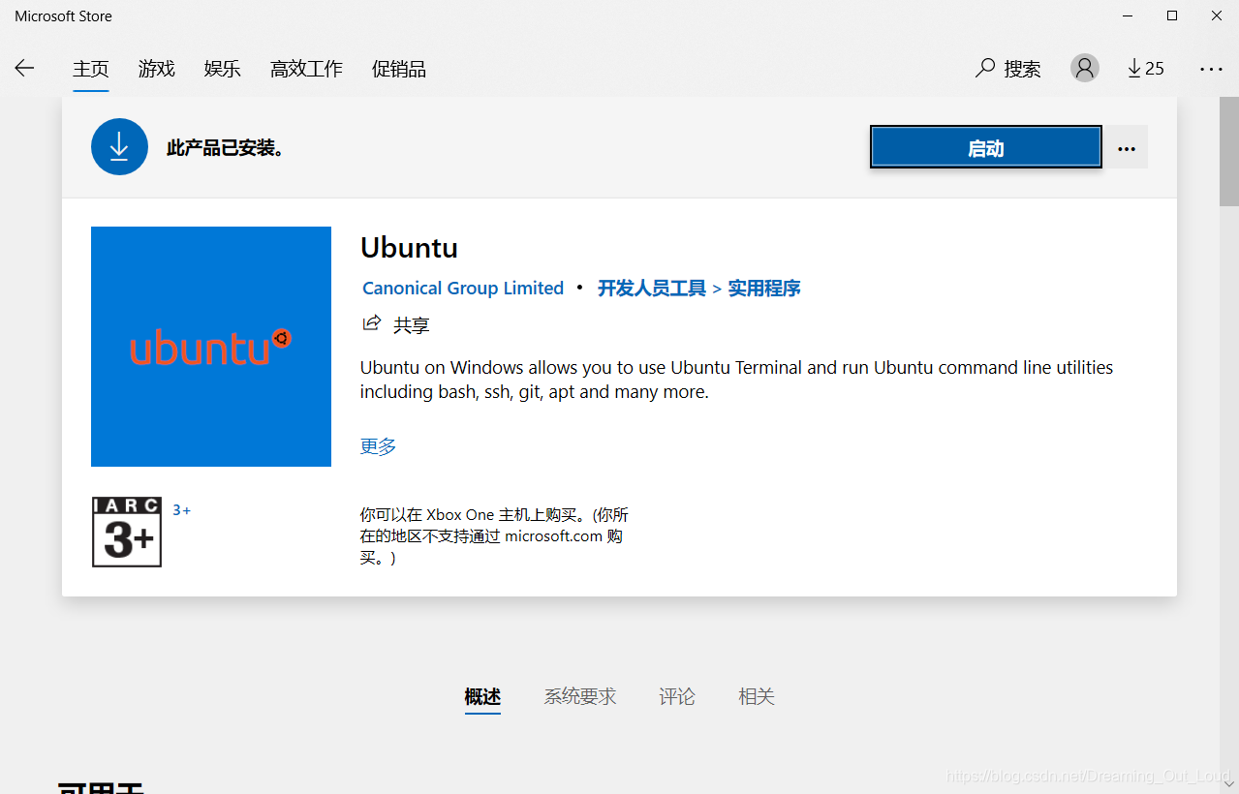Click the 此产品已安装 status text
Screen dimensions: 1239x794
tap(226, 148)
